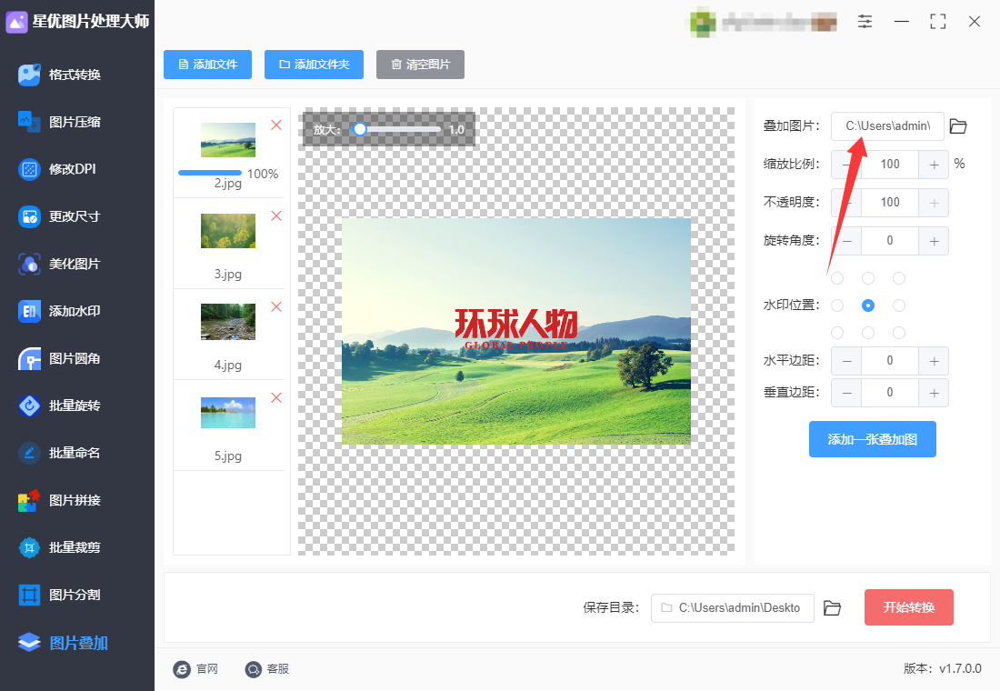
Task: Click the 不透明度 value field
Action: pos(890,203)
